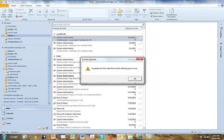Collapse the Older message group

coord(54,56)
